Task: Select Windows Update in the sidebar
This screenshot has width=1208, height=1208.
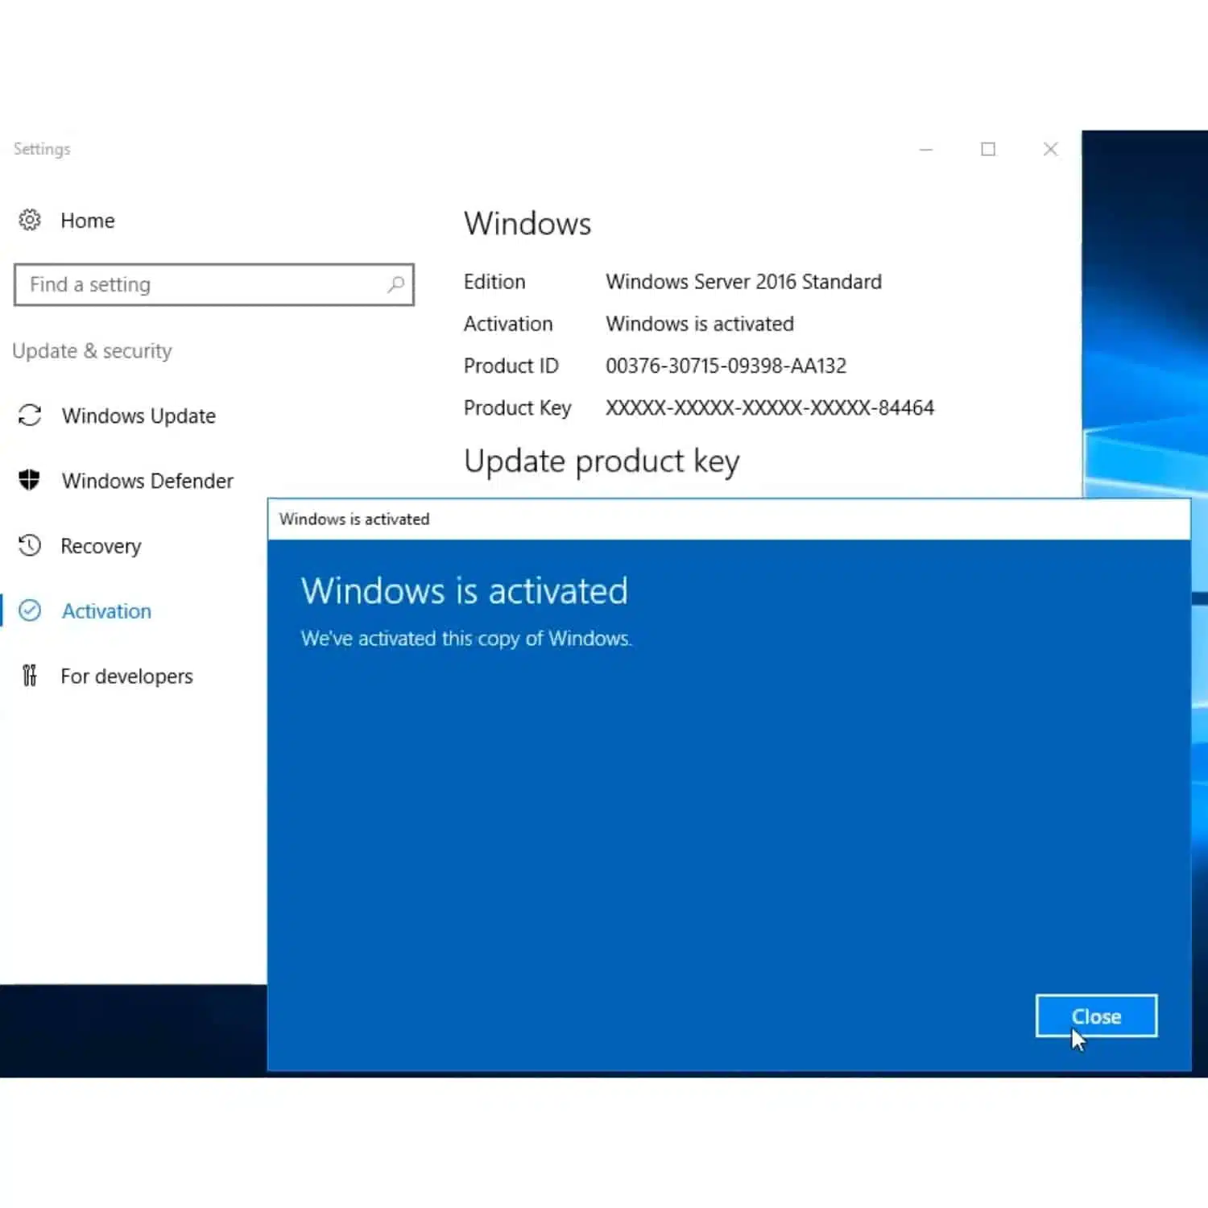Action: (x=139, y=416)
